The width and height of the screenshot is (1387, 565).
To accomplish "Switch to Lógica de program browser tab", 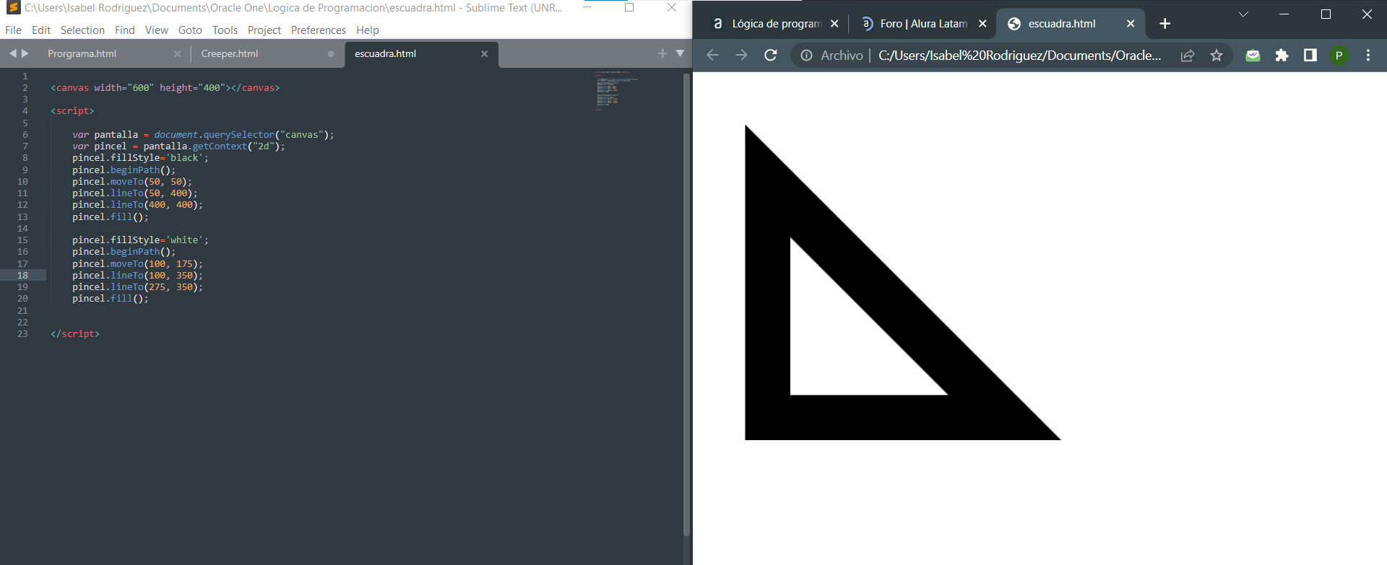I will coord(774,24).
